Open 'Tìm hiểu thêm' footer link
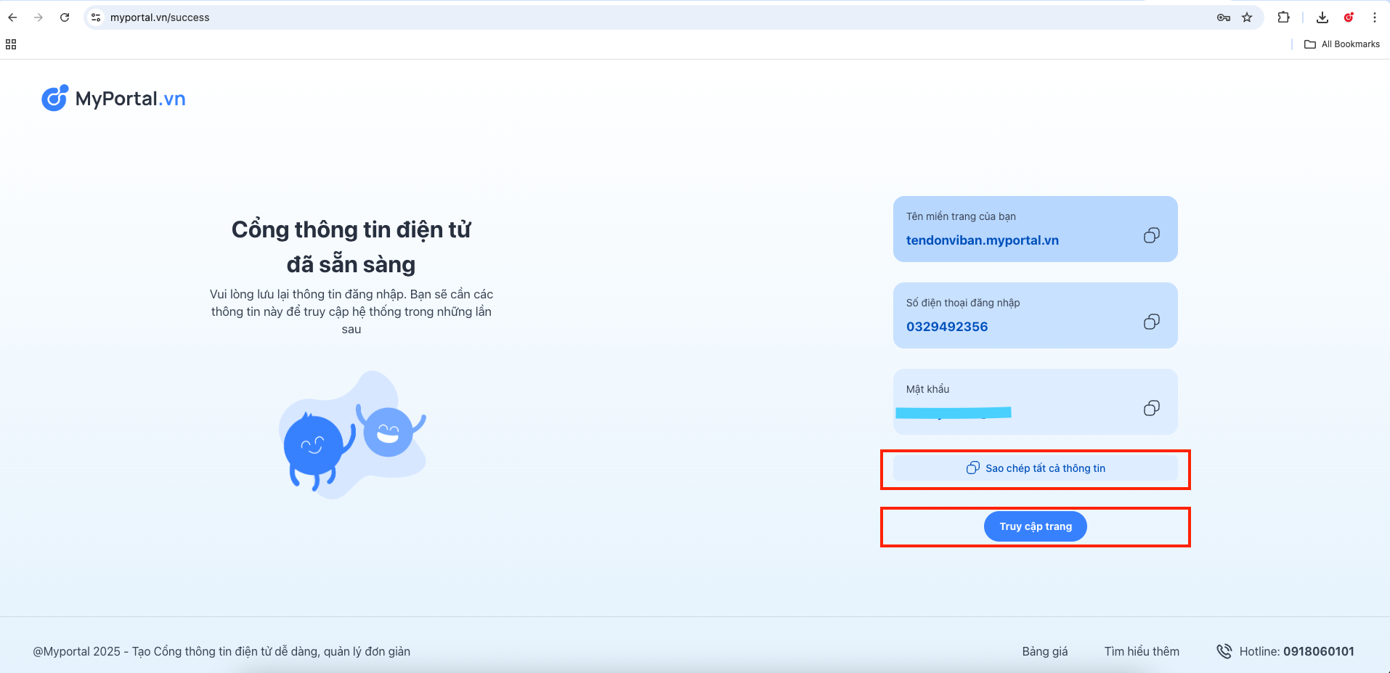 coord(1142,651)
